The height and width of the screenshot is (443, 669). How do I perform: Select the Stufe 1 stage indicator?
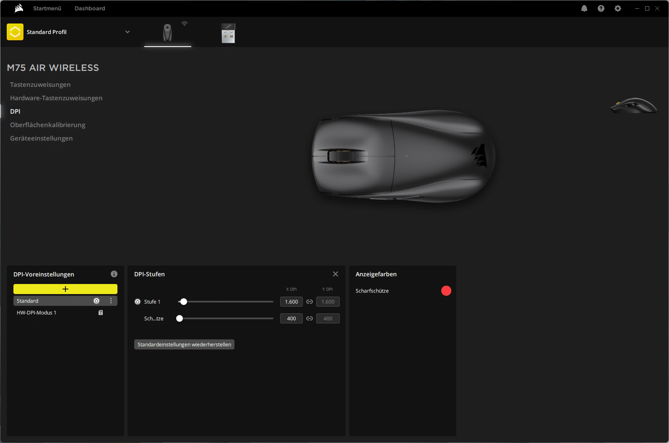pyautogui.click(x=138, y=302)
